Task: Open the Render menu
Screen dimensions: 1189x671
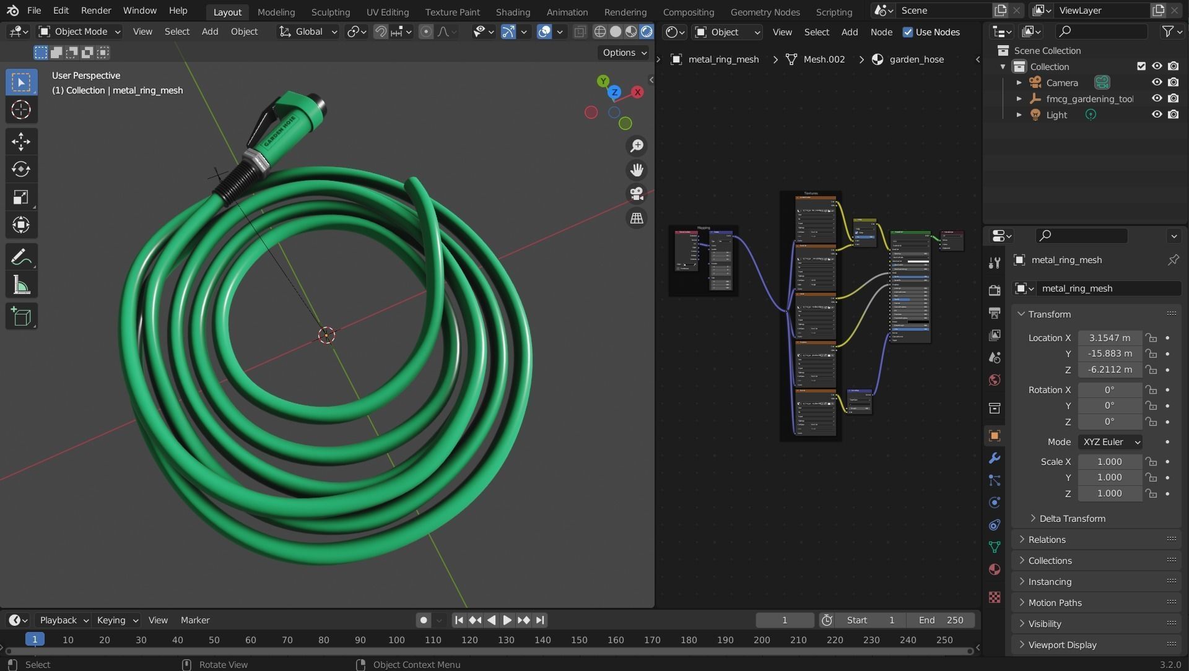Action: (96, 11)
